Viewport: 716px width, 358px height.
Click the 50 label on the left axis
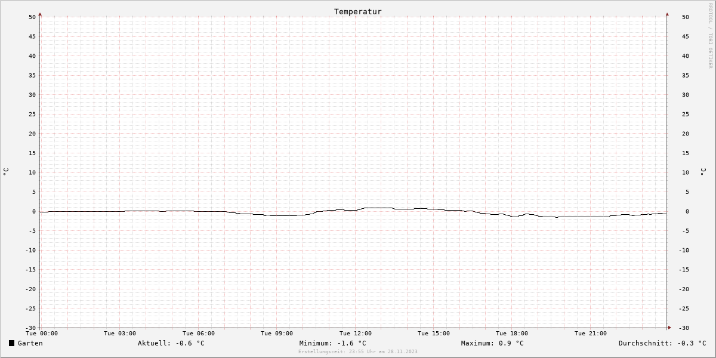(32, 17)
